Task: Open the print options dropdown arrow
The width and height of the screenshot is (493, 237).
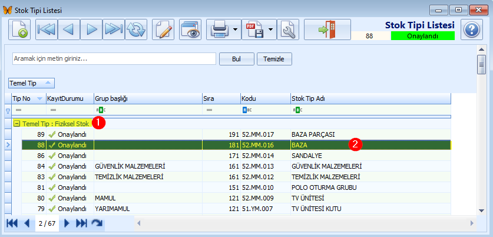Action: tap(235, 29)
